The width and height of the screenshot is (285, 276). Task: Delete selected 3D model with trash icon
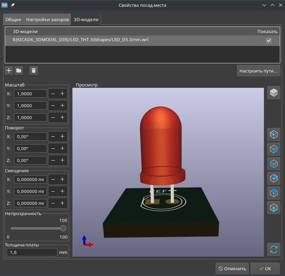(x=34, y=70)
